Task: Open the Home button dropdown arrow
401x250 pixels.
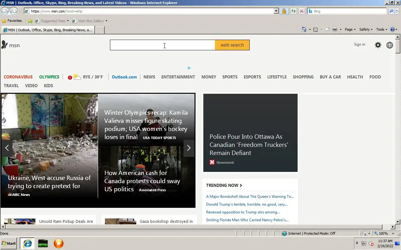Action: pos(310,30)
